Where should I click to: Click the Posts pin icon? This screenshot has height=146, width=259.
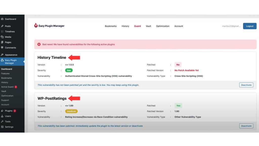pyautogui.click(x=2, y=26)
